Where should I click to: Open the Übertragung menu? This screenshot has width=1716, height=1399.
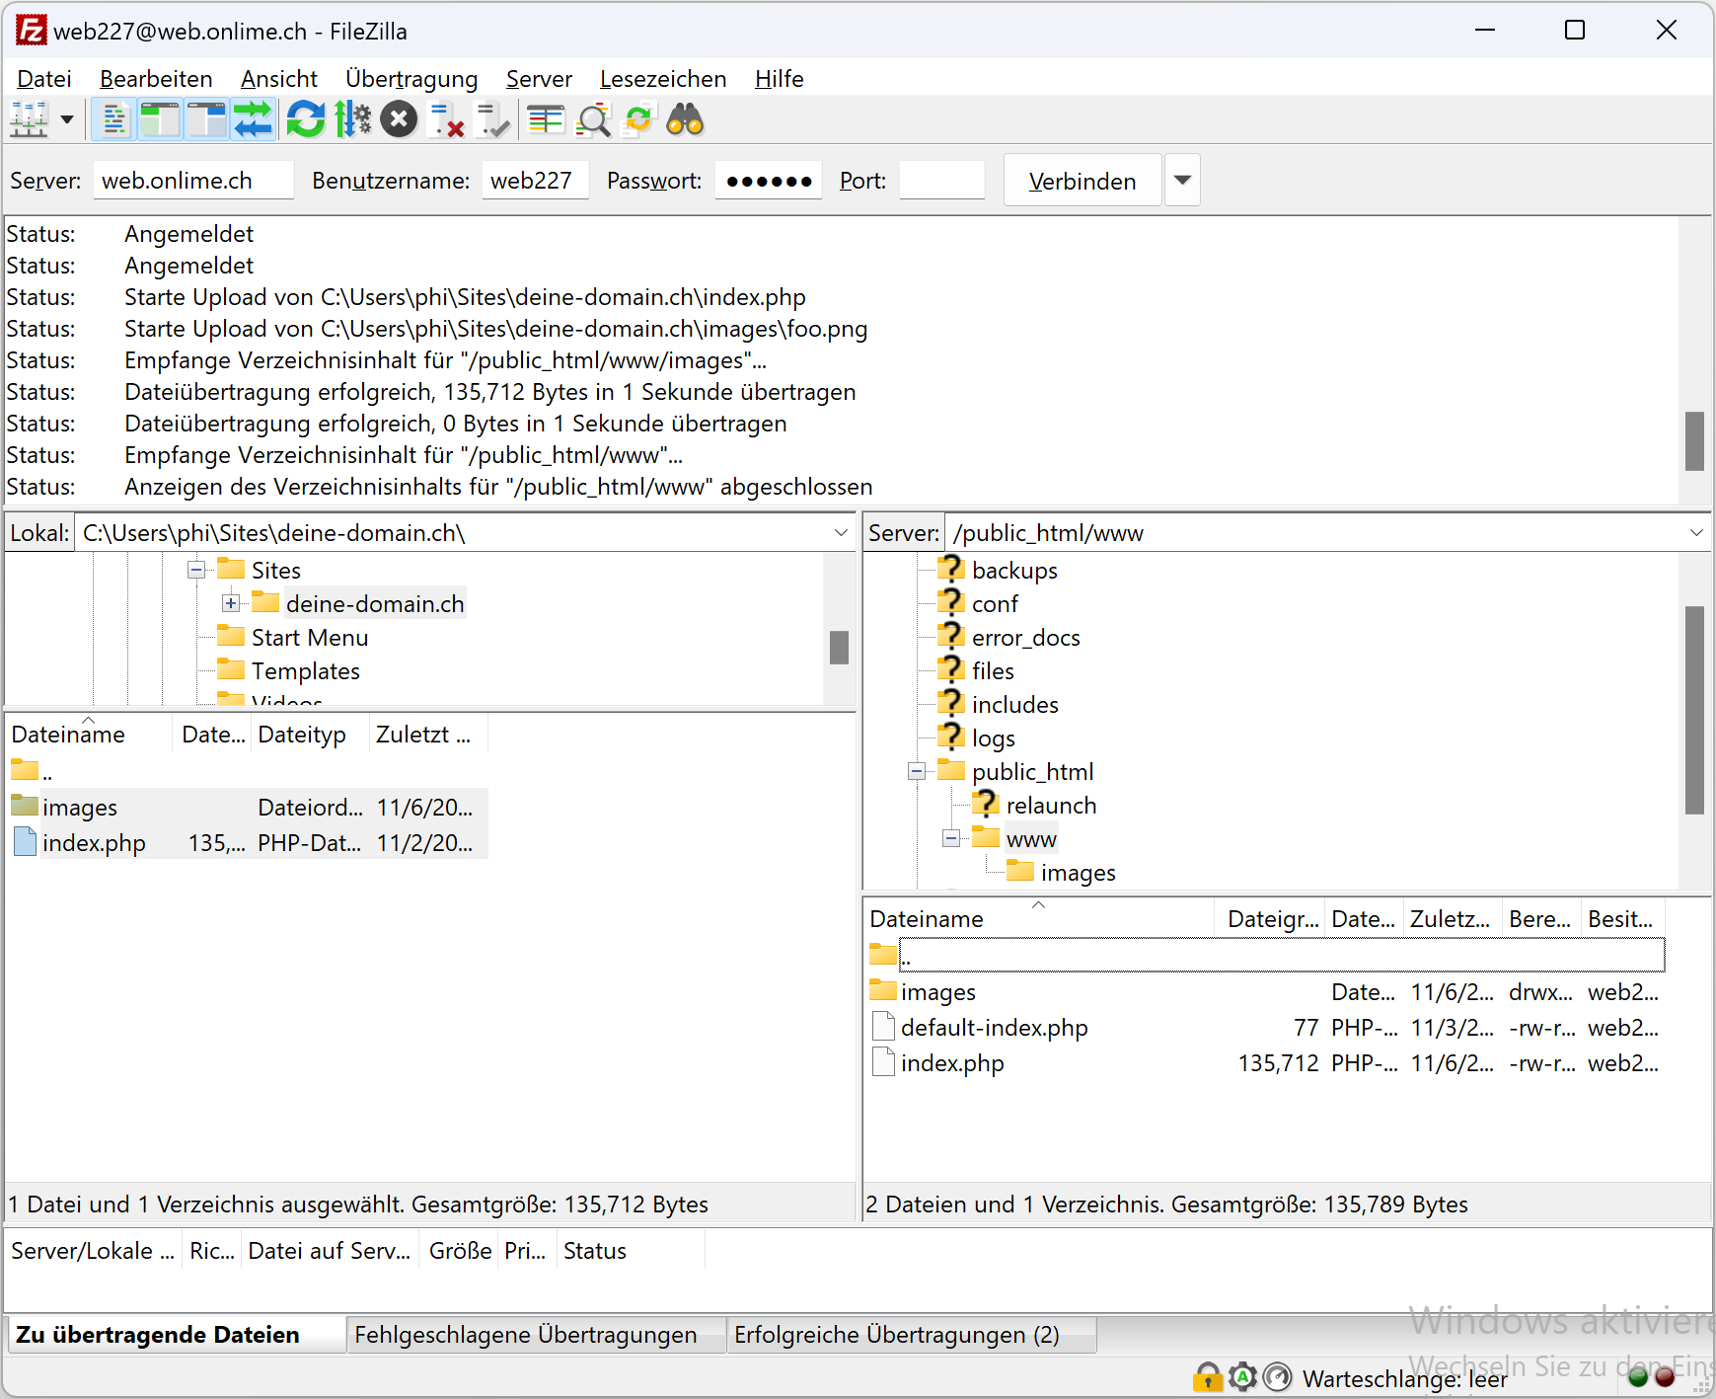(x=411, y=79)
